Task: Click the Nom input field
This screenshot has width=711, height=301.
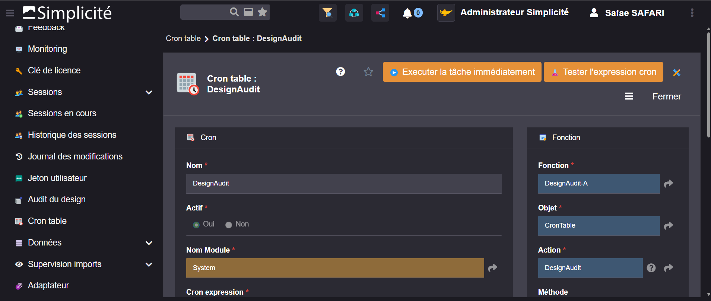Action: 343,184
